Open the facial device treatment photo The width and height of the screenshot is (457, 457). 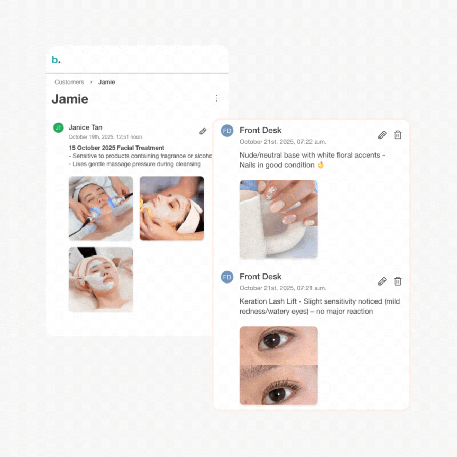101,208
